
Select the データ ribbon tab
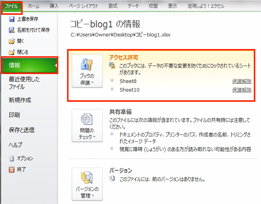(x=133, y=6)
